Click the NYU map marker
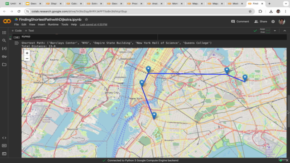Viewport: 290px width, 163px height. pos(142,83)
